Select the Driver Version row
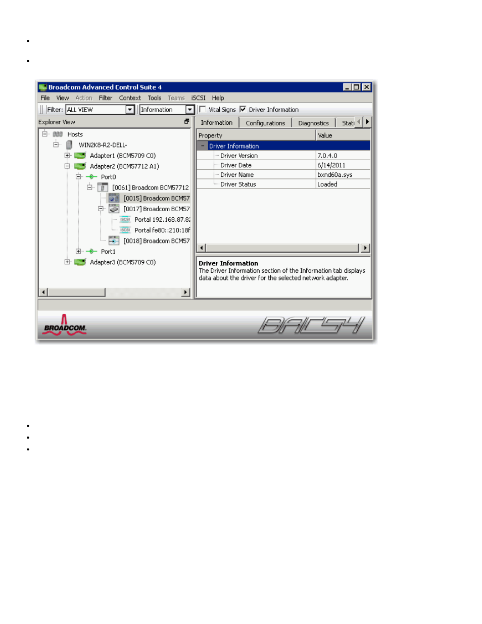Viewport: 482px width, 624px height. (283, 156)
